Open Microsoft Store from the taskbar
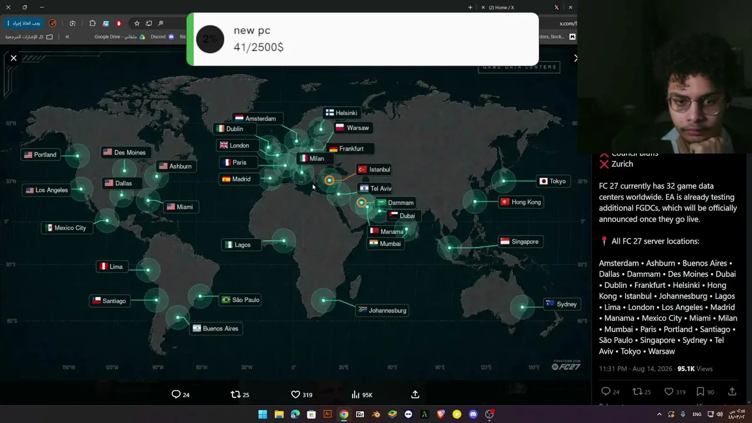This screenshot has height=423, width=752. [x=311, y=414]
